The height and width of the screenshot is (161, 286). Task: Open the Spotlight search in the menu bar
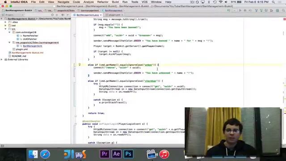(x=273, y=2)
